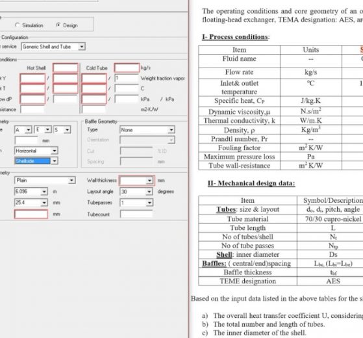Click the 'Tube wall-resistance' table cell
This screenshot has height=338, width=363.
(x=239, y=166)
